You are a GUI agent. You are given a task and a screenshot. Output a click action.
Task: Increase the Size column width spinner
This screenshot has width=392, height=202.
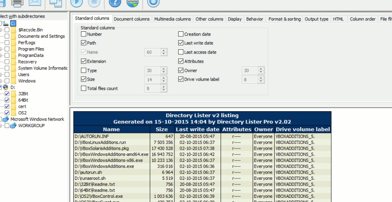164,78
